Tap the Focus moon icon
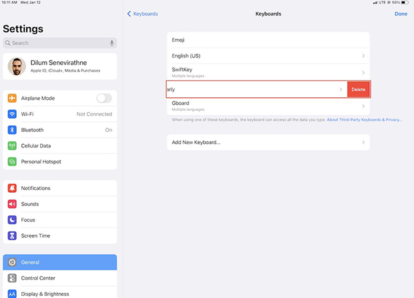The height and width of the screenshot is (298, 414). tap(12, 220)
